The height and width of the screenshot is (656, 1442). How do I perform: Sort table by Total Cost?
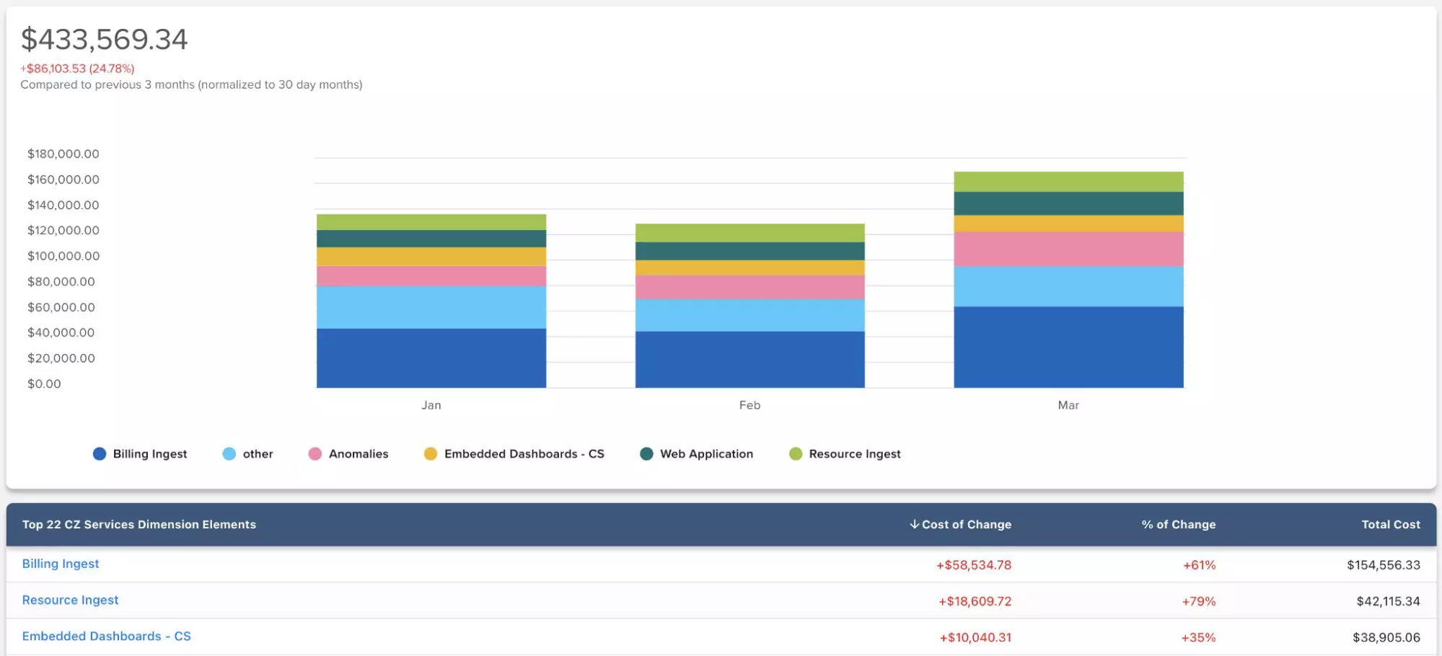point(1391,524)
